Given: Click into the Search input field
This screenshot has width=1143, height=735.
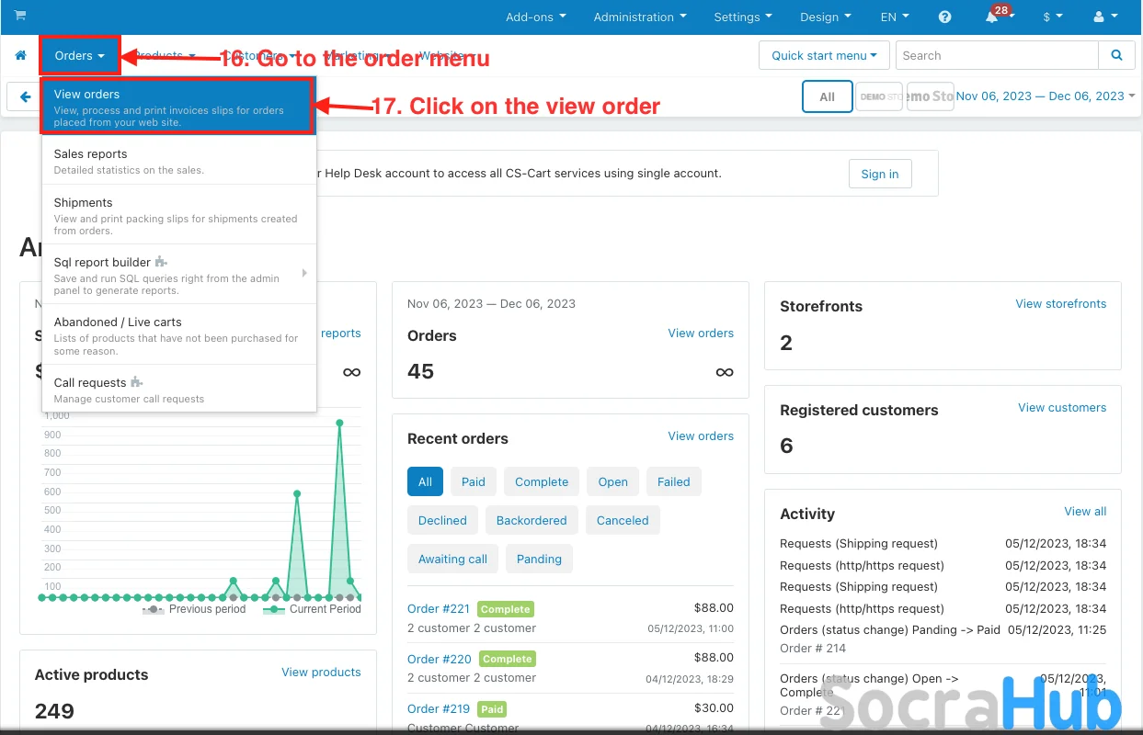Looking at the screenshot, I should point(996,55).
